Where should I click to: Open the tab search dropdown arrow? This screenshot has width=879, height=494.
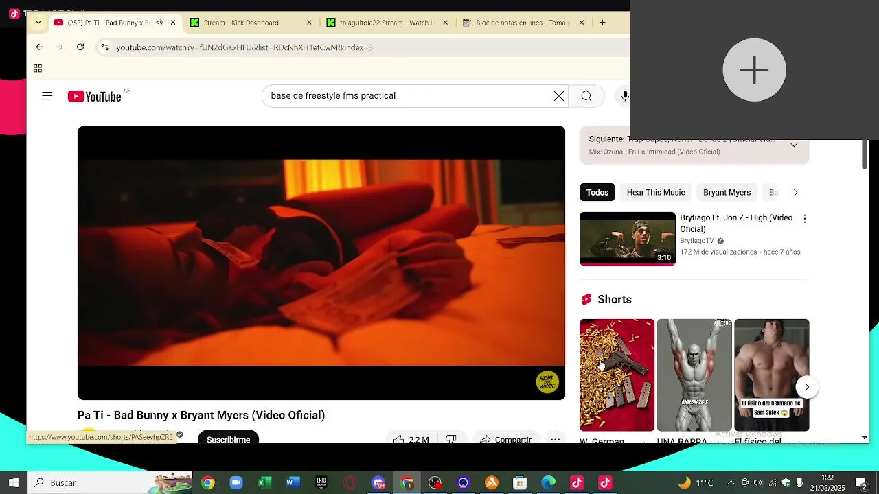coord(38,23)
